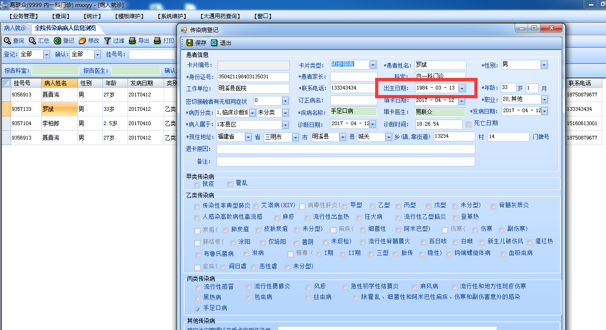The image size is (606, 330).
Task: Tick the 流行性感冒 checkbox
Action: 198,287
